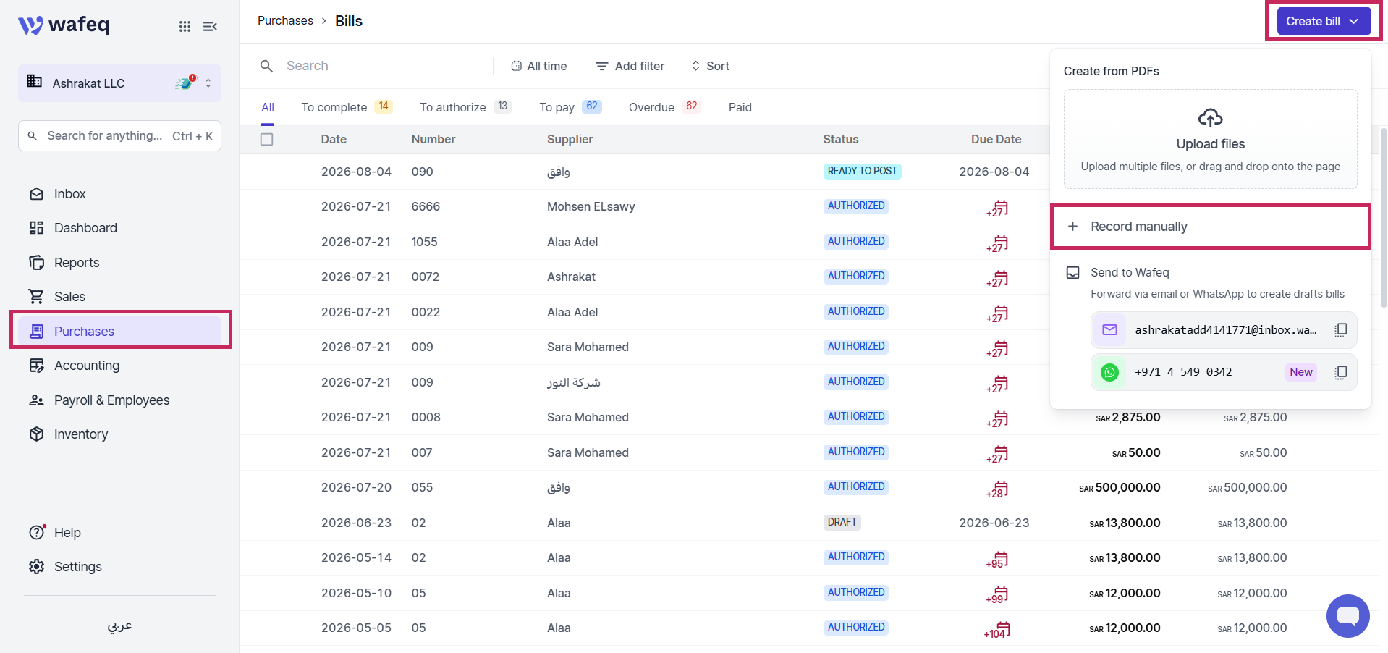
Task: Click the global 'Search for anything' field
Action: [120, 136]
